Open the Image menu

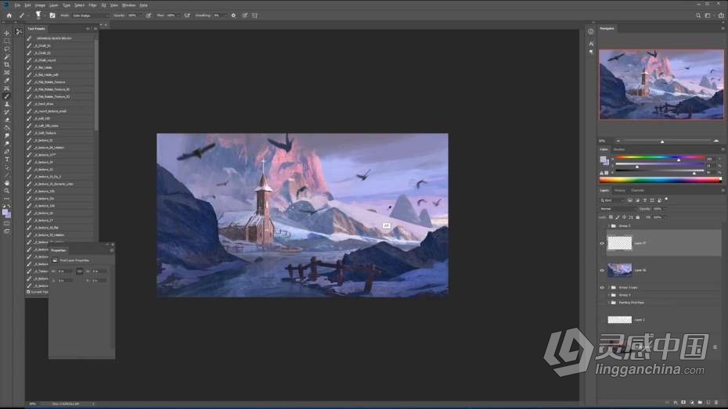pos(40,5)
